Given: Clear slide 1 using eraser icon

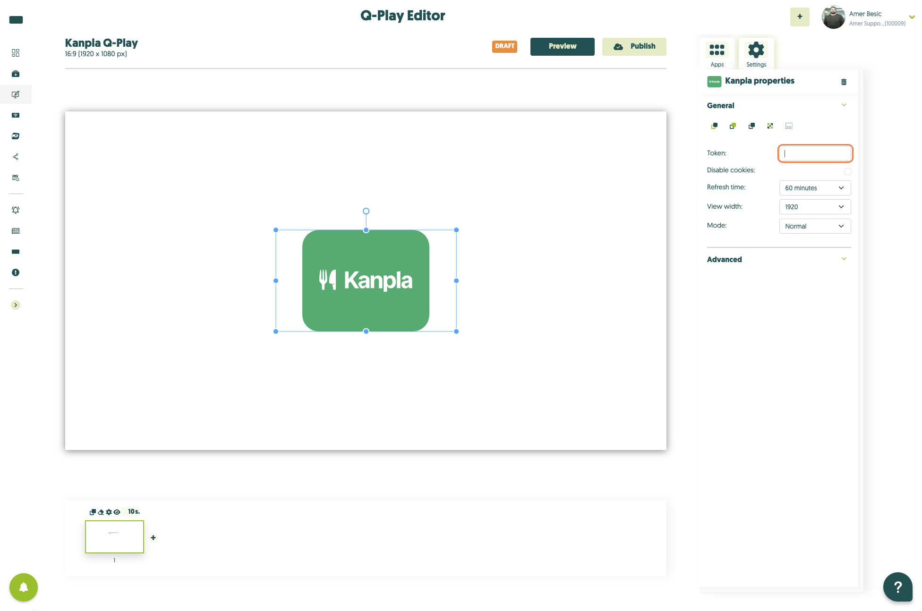Looking at the screenshot, I should tap(101, 512).
